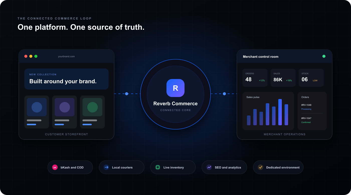Click the Sales pulse heading
This screenshot has height=195, width=351.
tap(253, 97)
